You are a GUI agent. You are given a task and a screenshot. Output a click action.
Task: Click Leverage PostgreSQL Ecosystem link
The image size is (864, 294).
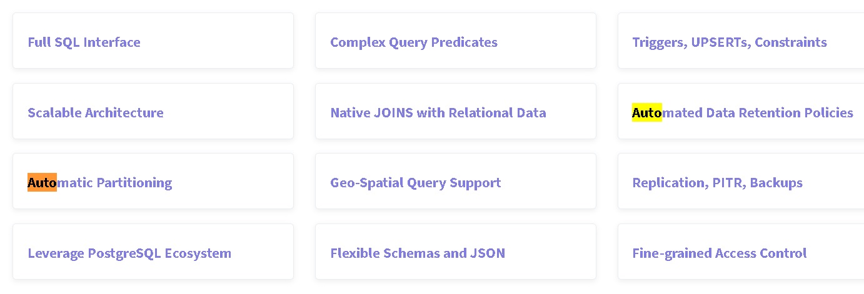point(129,253)
